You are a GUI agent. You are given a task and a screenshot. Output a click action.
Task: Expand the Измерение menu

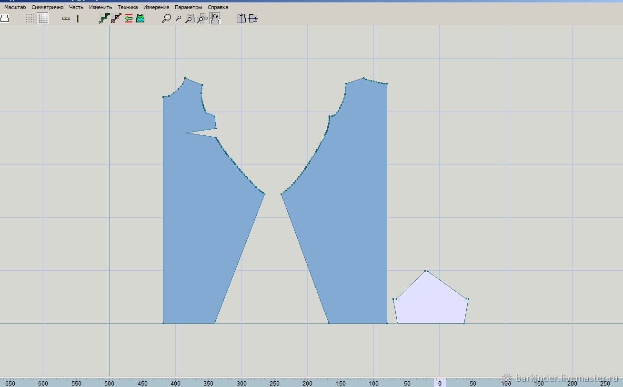pyautogui.click(x=156, y=7)
